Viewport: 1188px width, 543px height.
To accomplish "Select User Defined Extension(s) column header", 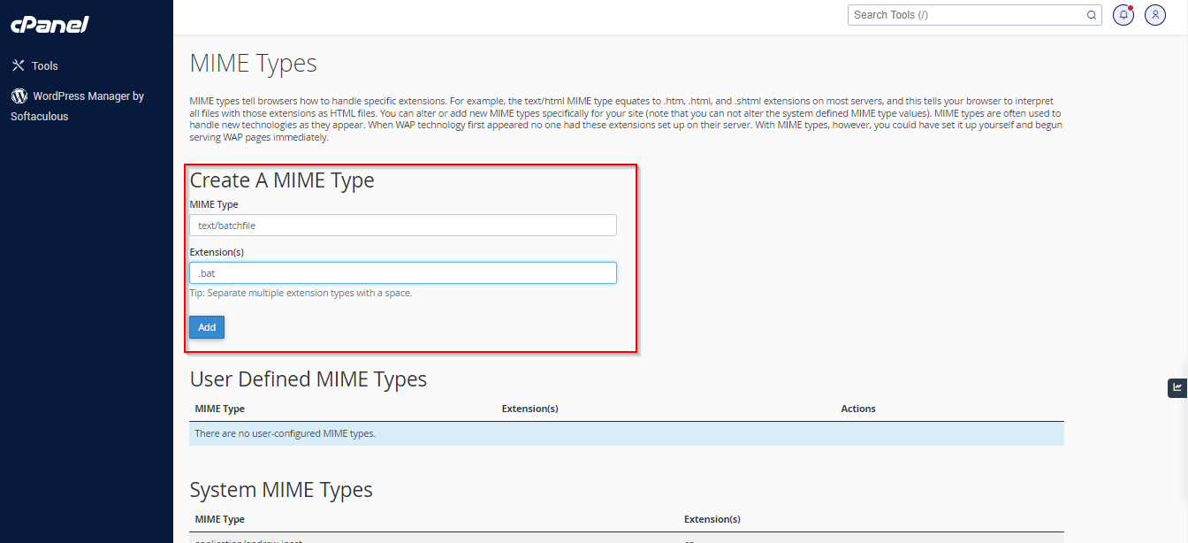I will 529,409.
